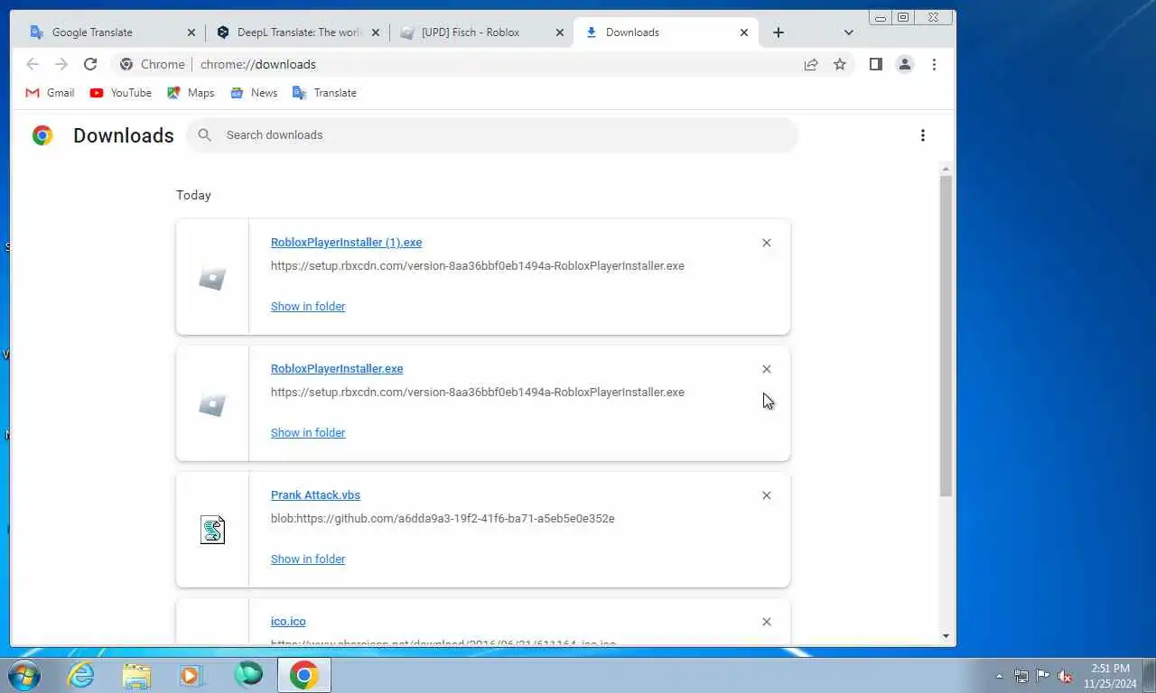Close the Downloads tab
The width and height of the screenshot is (1156, 693).
[x=744, y=32]
